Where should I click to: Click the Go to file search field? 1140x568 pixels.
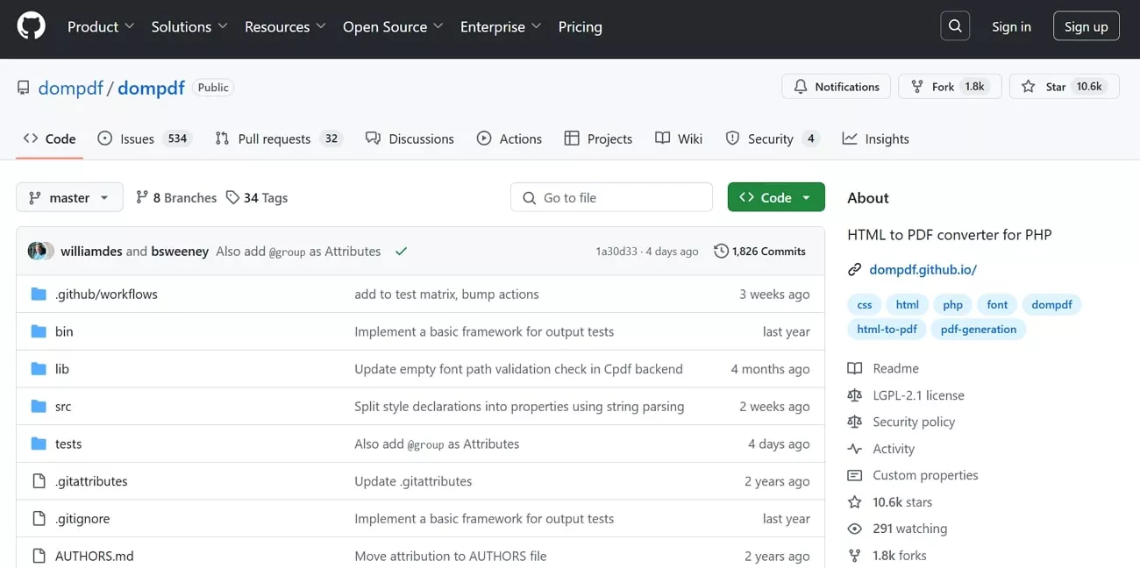pos(611,197)
